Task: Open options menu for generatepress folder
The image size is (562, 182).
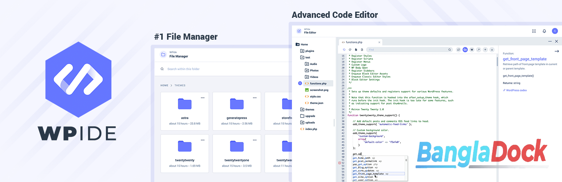Action: point(255,98)
